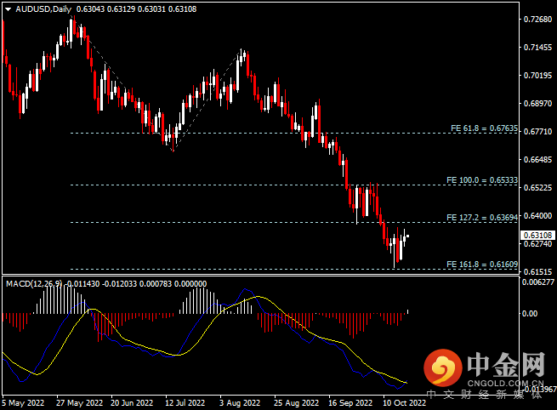This screenshot has height=410, width=557.
Task: Select the FE 127.2 = 0.63694 label
Action: (x=482, y=218)
